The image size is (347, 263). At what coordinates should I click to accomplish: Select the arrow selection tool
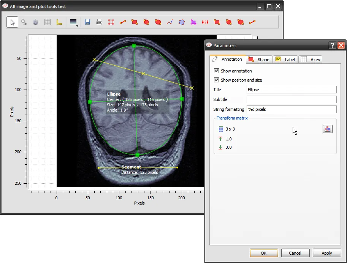pyautogui.click(x=13, y=22)
